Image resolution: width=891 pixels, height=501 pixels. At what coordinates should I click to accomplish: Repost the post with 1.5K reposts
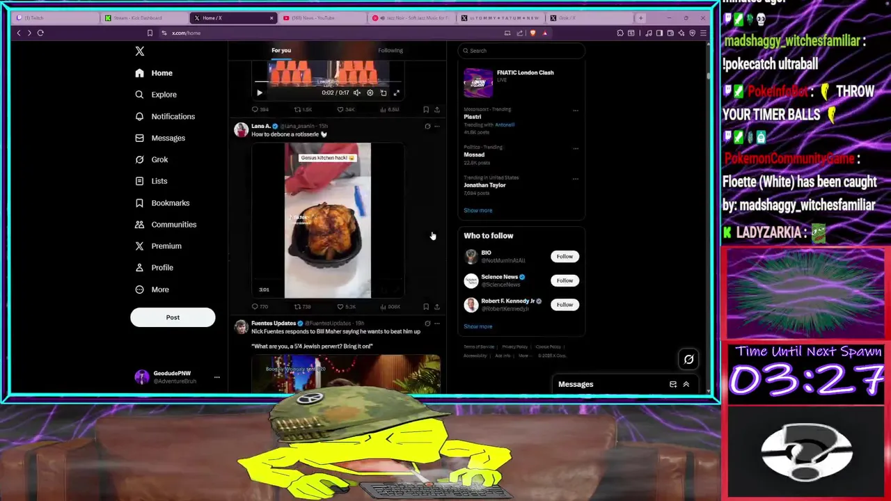pyautogui.click(x=303, y=109)
